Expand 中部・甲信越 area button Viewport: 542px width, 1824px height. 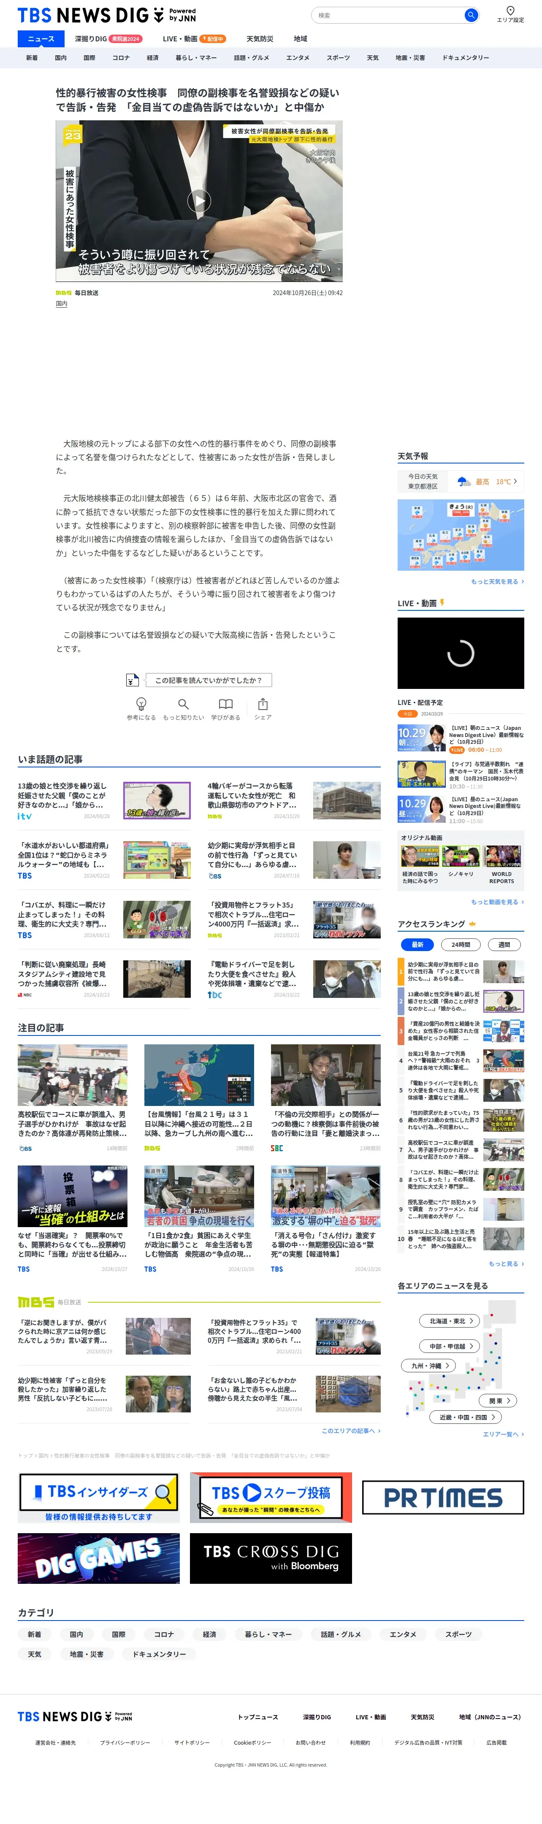click(x=450, y=1346)
